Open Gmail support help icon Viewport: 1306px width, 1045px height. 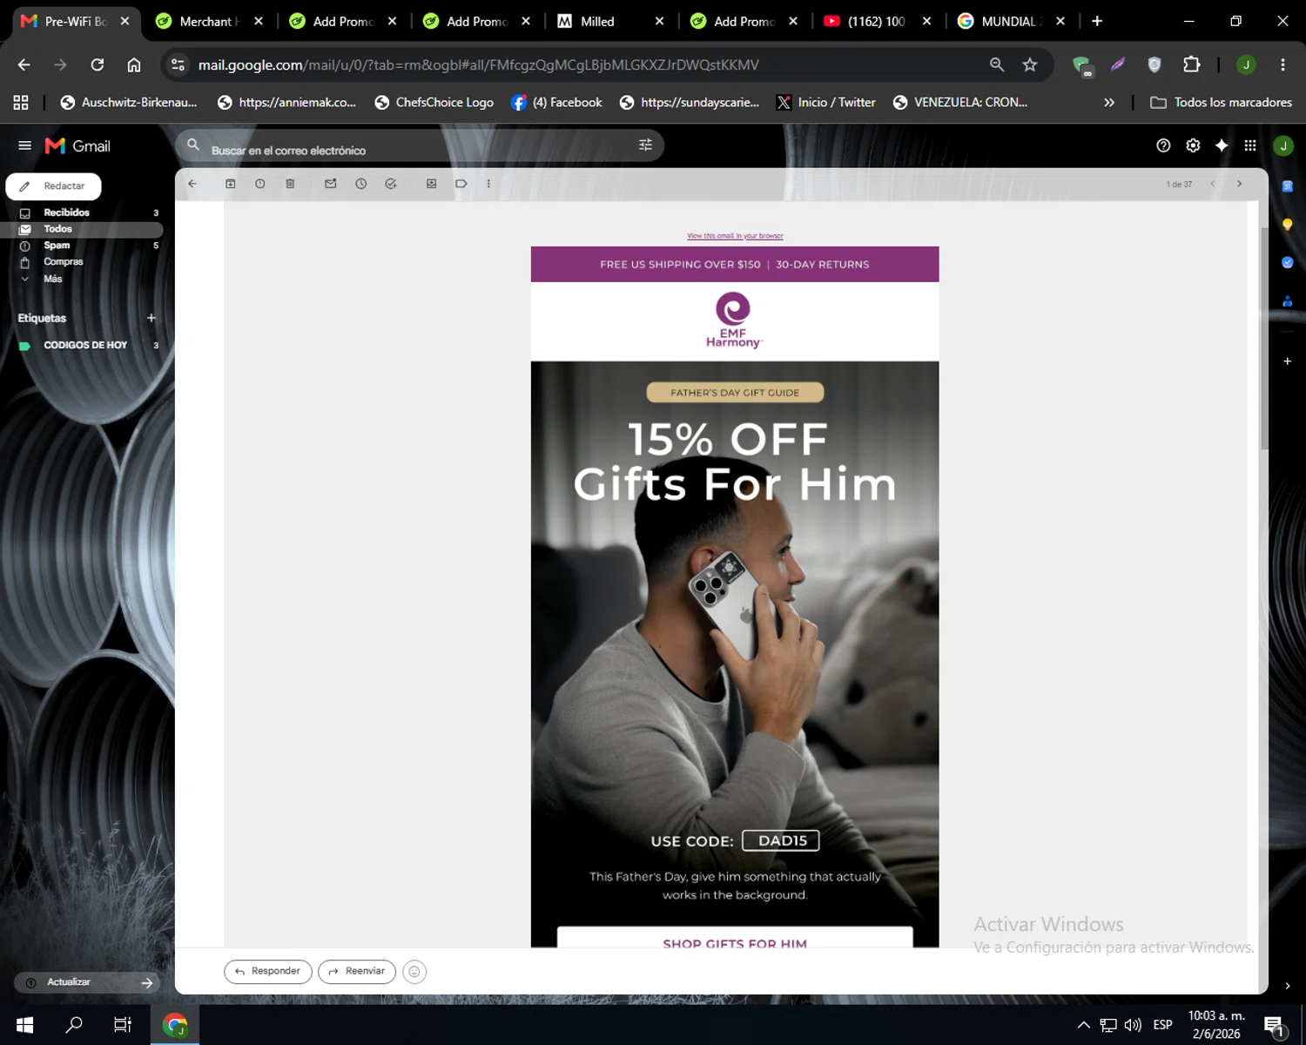[1163, 145]
